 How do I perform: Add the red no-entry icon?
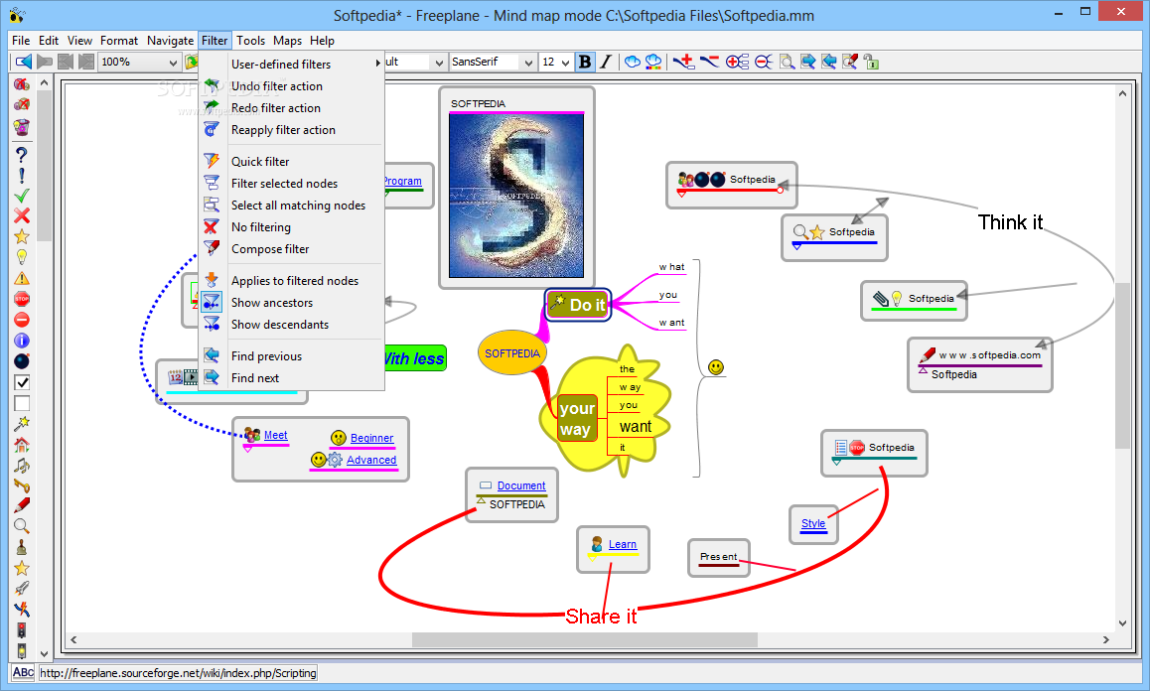pos(21,320)
